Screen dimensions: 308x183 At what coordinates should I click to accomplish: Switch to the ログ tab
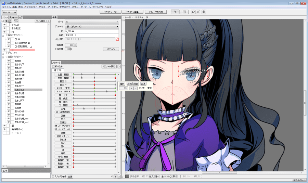click(x=21, y=17)
